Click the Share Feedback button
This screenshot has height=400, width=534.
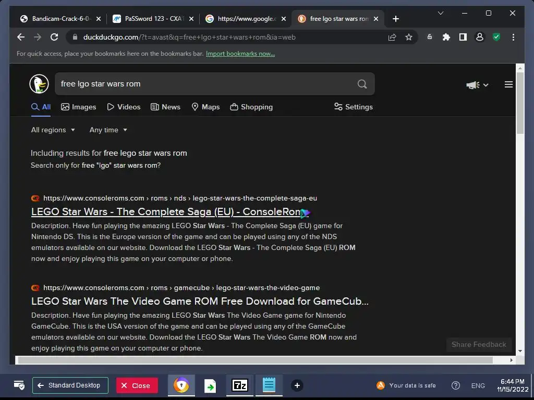[x=479, y=345]
